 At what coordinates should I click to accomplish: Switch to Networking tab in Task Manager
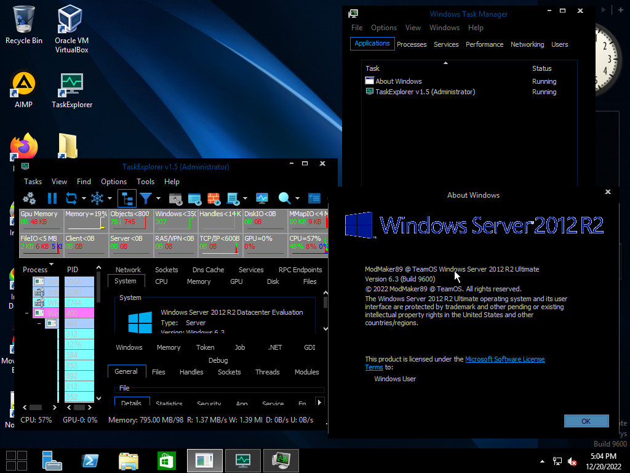[x=527, y=44]
